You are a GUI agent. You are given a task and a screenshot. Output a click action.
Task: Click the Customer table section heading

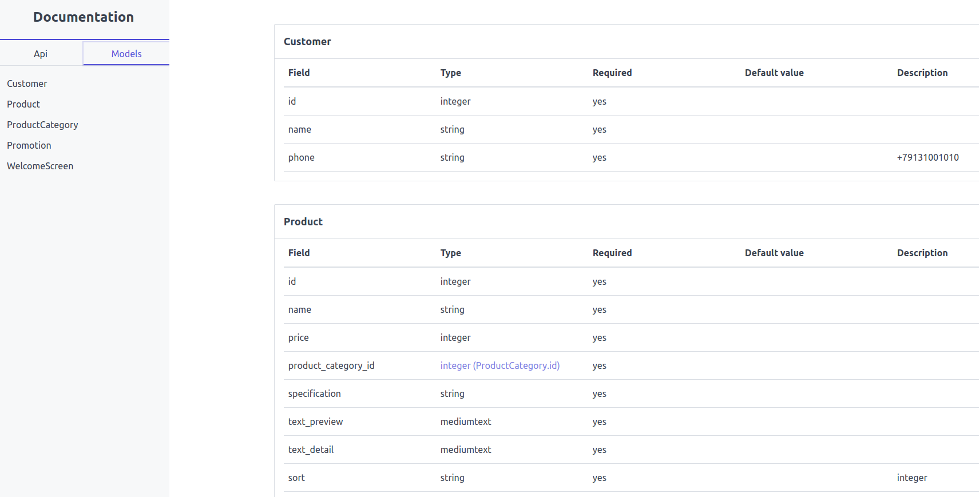pos(307,42)
